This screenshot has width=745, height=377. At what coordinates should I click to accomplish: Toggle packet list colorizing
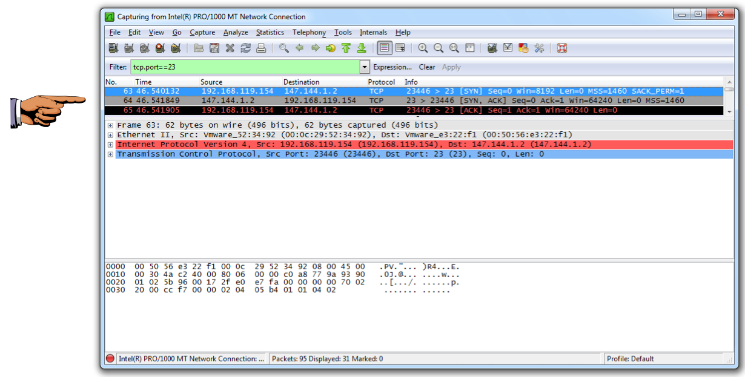384,48
